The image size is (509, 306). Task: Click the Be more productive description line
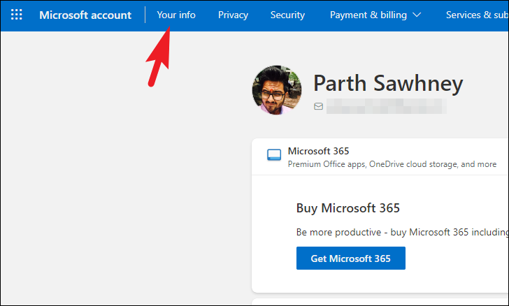403,232
